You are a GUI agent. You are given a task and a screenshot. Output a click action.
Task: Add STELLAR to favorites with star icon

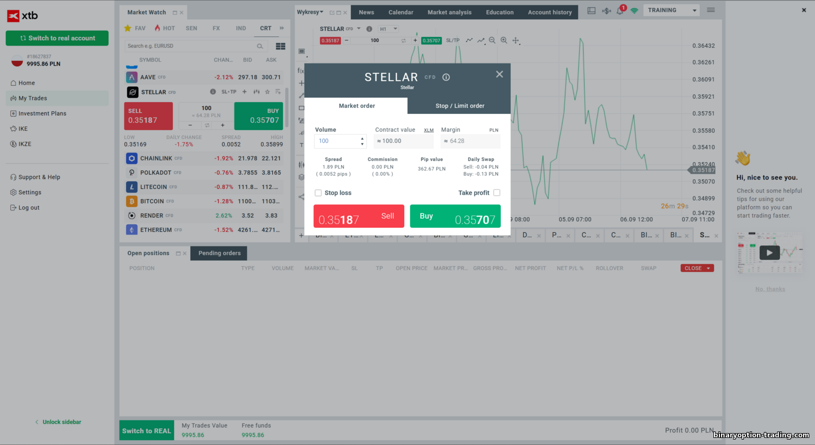[x=267, y=92]
